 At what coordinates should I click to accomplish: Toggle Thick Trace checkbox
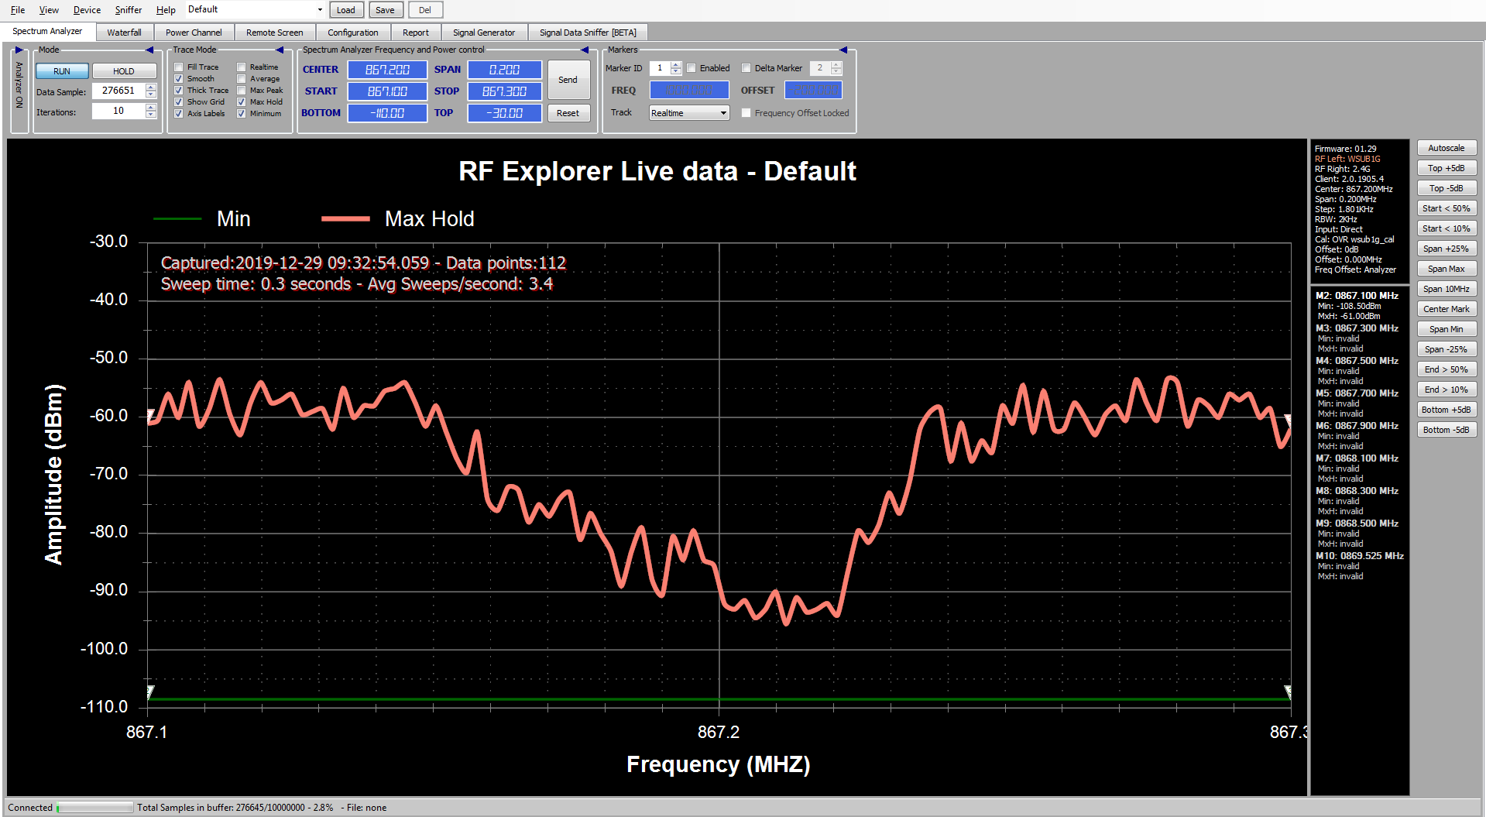pyautogui.click(x=179, y=91)
